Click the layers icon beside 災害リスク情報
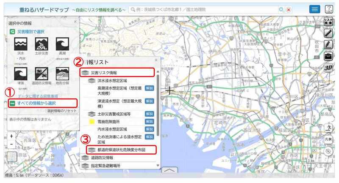 85,73
